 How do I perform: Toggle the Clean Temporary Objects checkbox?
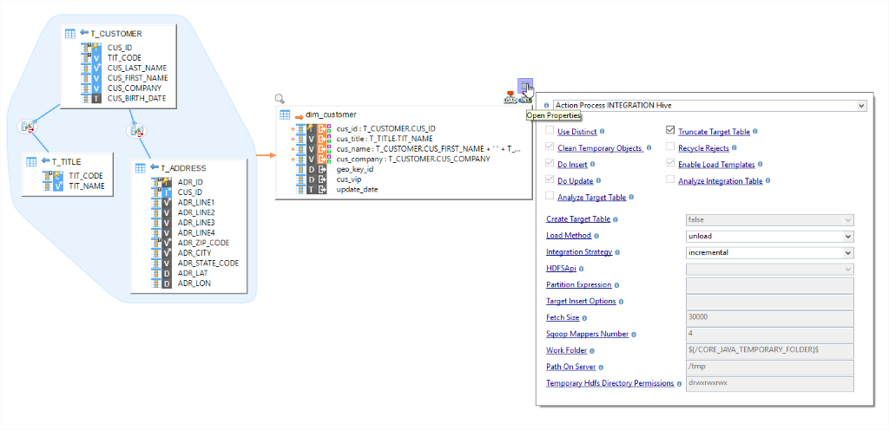click(550, 147)
